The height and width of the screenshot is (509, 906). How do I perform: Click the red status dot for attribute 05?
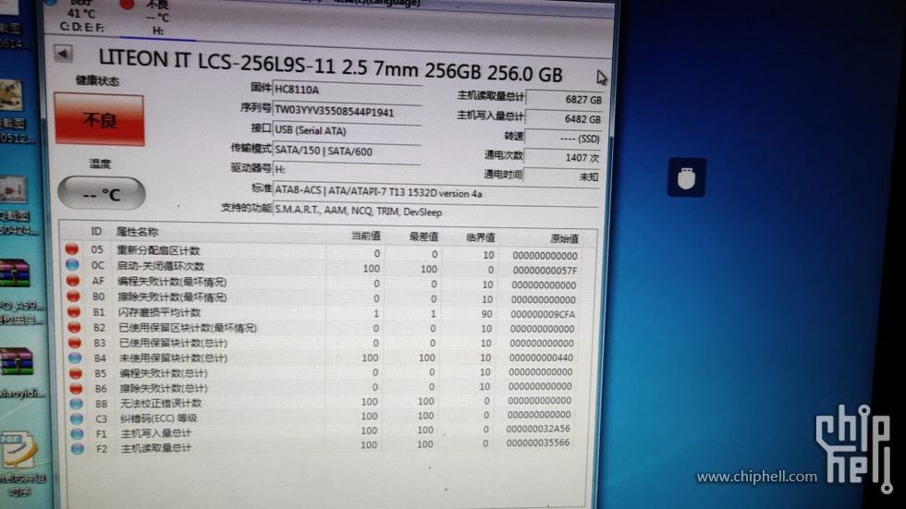tap(72, 248)
